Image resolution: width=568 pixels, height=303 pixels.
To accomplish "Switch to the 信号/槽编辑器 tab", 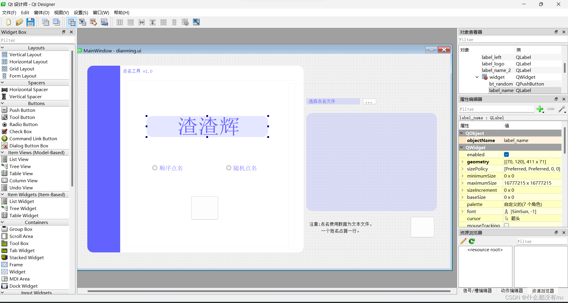I will (x=477, y=291).
